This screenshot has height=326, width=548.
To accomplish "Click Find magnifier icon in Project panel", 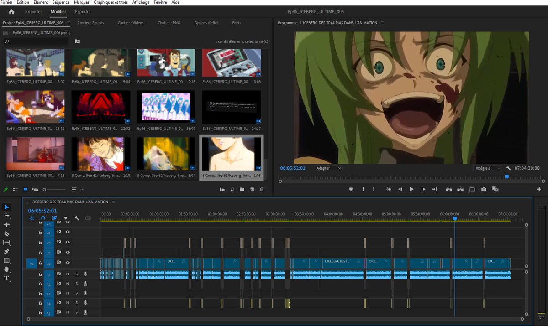I will [x=232, y=189].
